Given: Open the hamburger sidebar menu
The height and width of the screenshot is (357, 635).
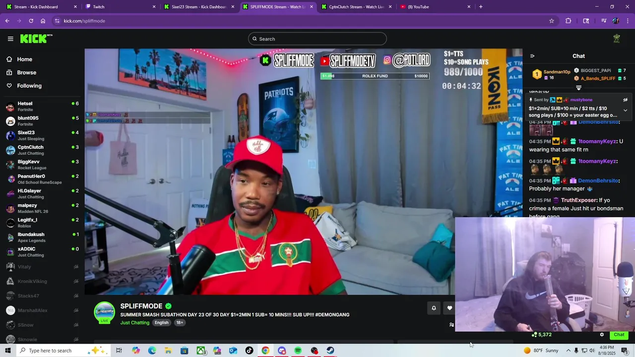Looking at the screenshot, I should tap(10, 39).
